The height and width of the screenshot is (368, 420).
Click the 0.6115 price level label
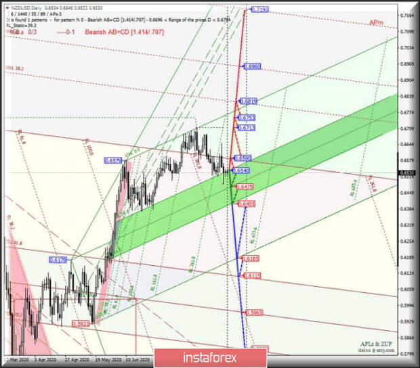click(x=252, y=275)
